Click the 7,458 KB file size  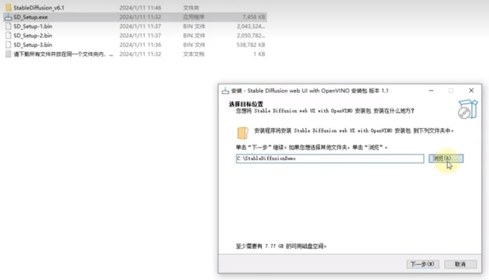[x=254, y=17]
